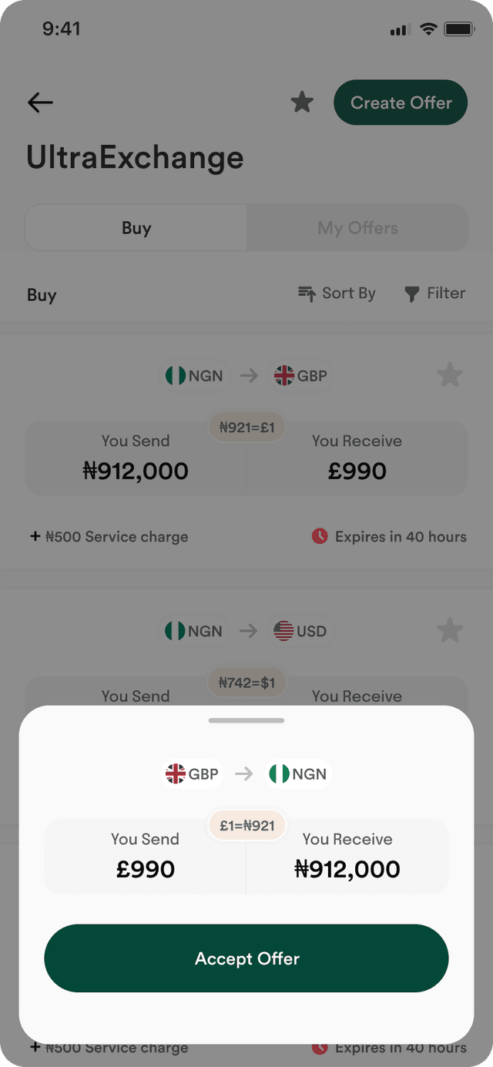This screenshot has width=493, height=1067.
Task: Click the NGN flag chip in bottom sheet
Action: pyautogui.click(x=298, y=773)
